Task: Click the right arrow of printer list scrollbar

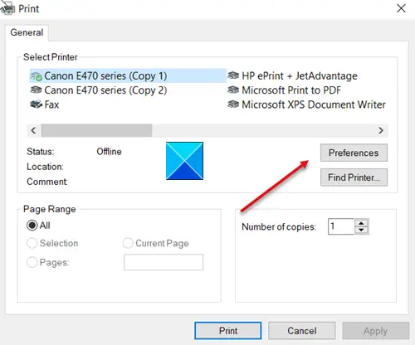Action: [x=381, y=130]
